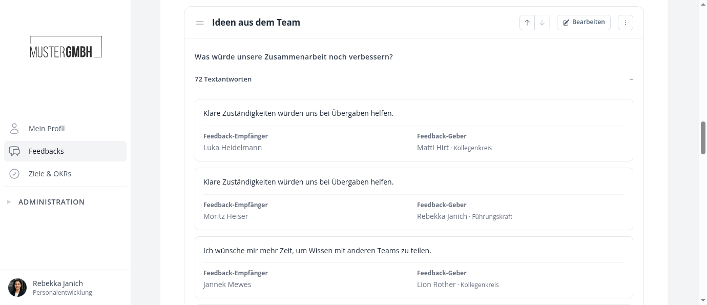Click the scrollbar down arrow
Viewport: 707px width, 305px height.
[x=703, y=300]
